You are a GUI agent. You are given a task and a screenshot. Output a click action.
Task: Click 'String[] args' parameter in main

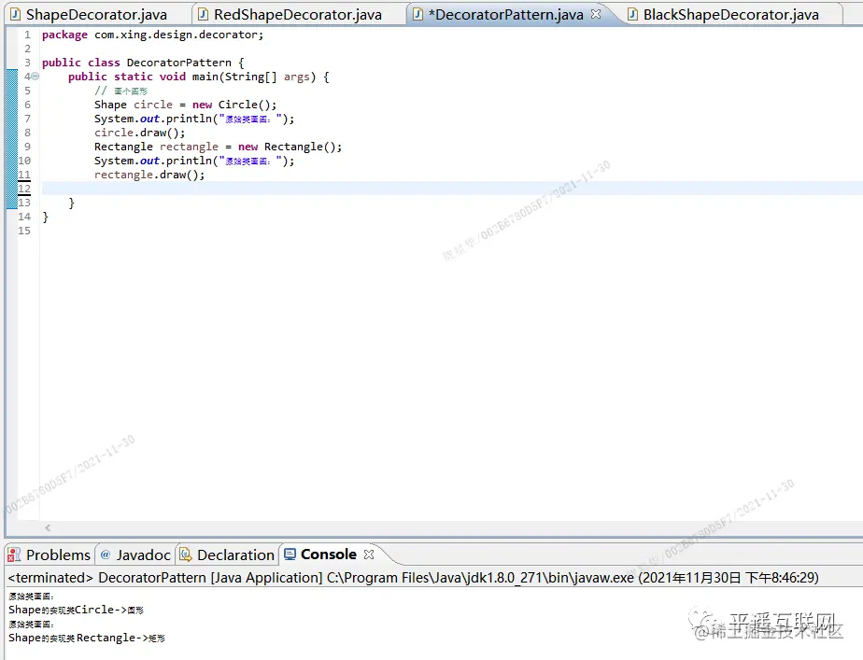[x=267, y=77]
